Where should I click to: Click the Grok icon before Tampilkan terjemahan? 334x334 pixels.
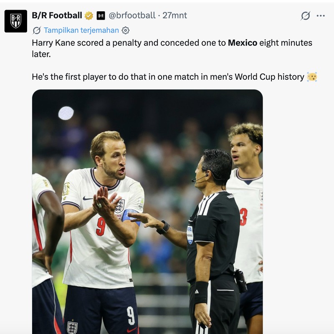tap(37, 30)
